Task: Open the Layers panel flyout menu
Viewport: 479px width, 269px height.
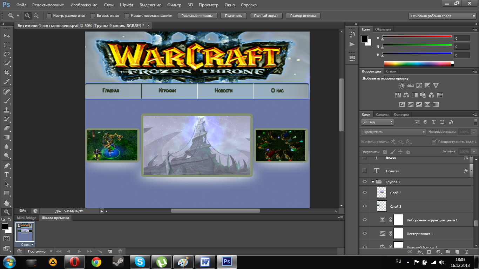Action: pos(475,114)
